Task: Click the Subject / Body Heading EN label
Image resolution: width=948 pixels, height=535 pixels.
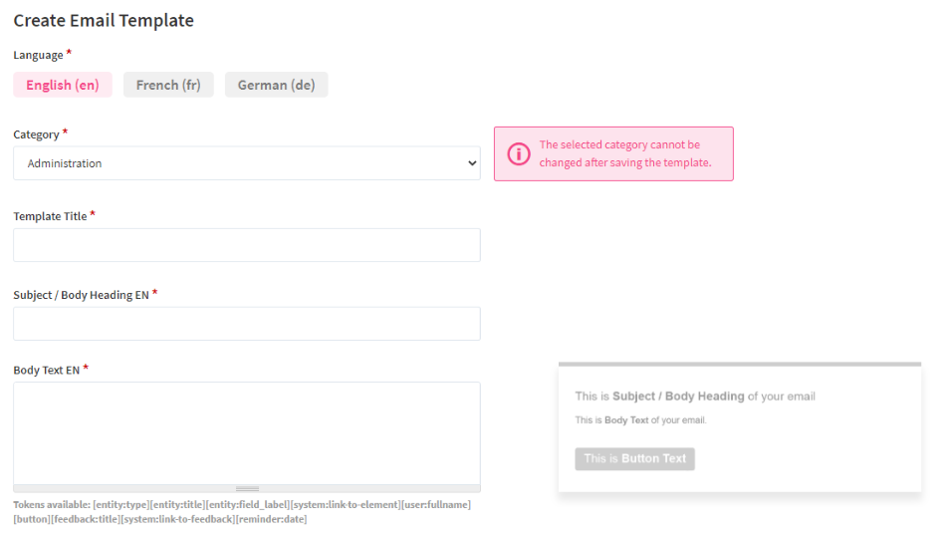Action: point(81,295)
